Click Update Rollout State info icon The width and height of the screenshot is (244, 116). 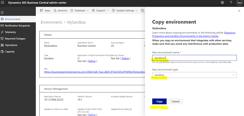point(131,109)
